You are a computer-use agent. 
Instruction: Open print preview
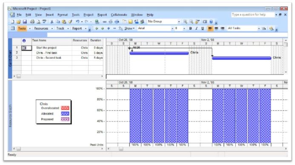pos(38,22)
